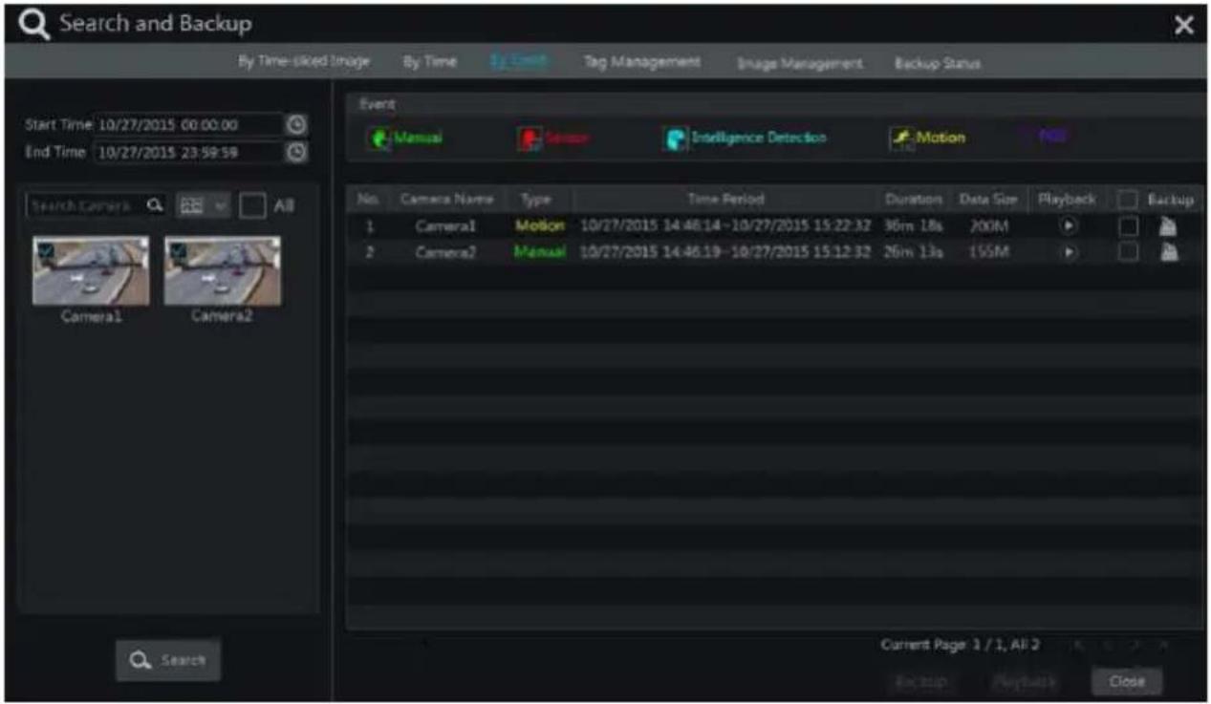This screenshot has width=1211, height=704.
Task: Click the 26m 13s duration cell
Action: click(x=913, y=252)
